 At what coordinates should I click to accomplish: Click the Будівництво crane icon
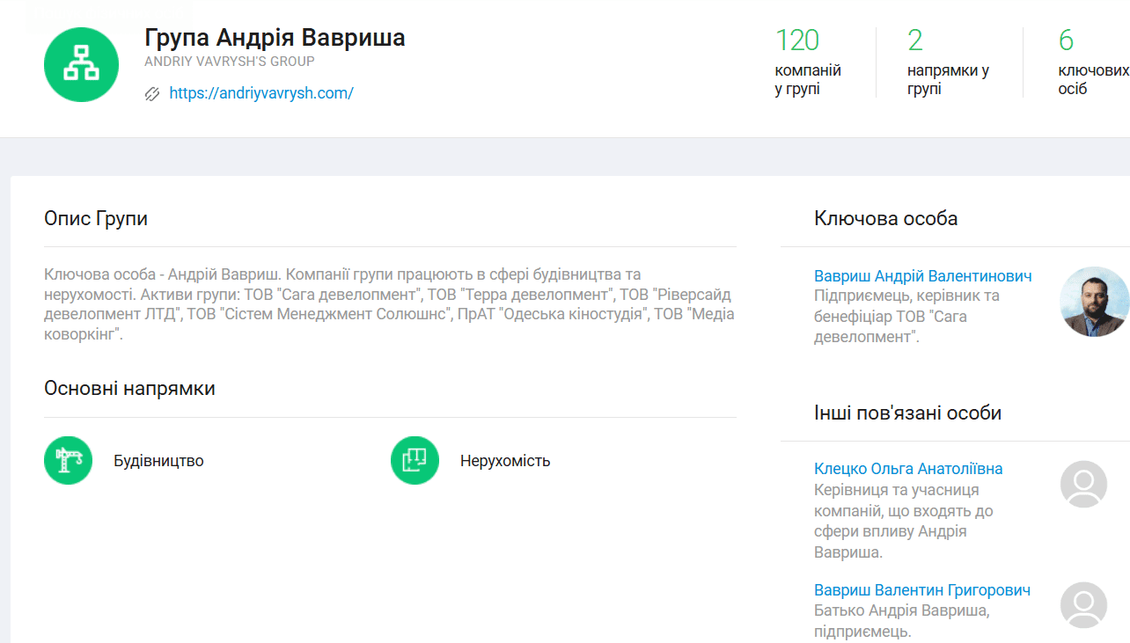(x=68, y=460)
